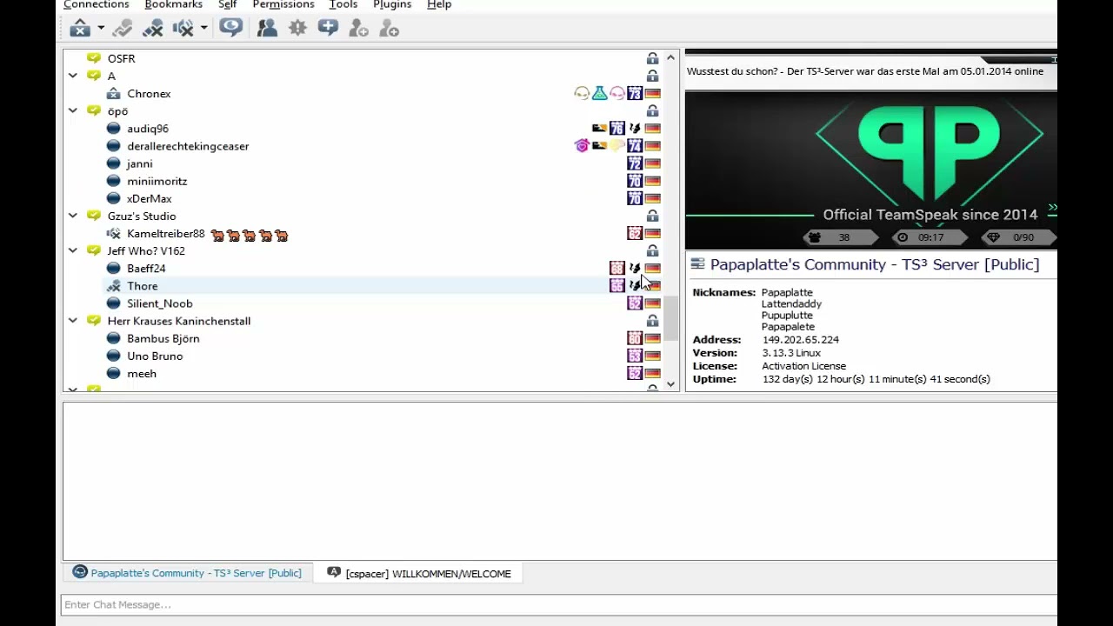Viewport: 1113px width, 626px height.
Task: Mute microphone using toolbar icon
Action: (153, 29)
